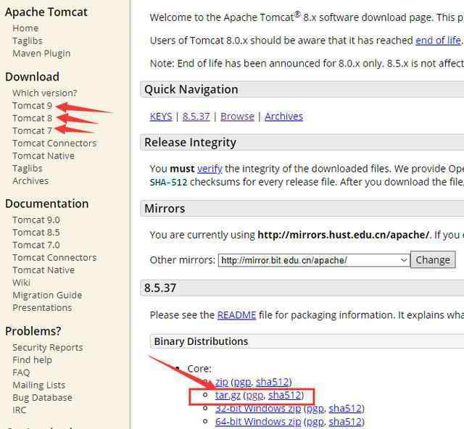Open Tomcat Connectors under Download
Image resolution: width=464 pixels, height=429 pixels.
54,143
